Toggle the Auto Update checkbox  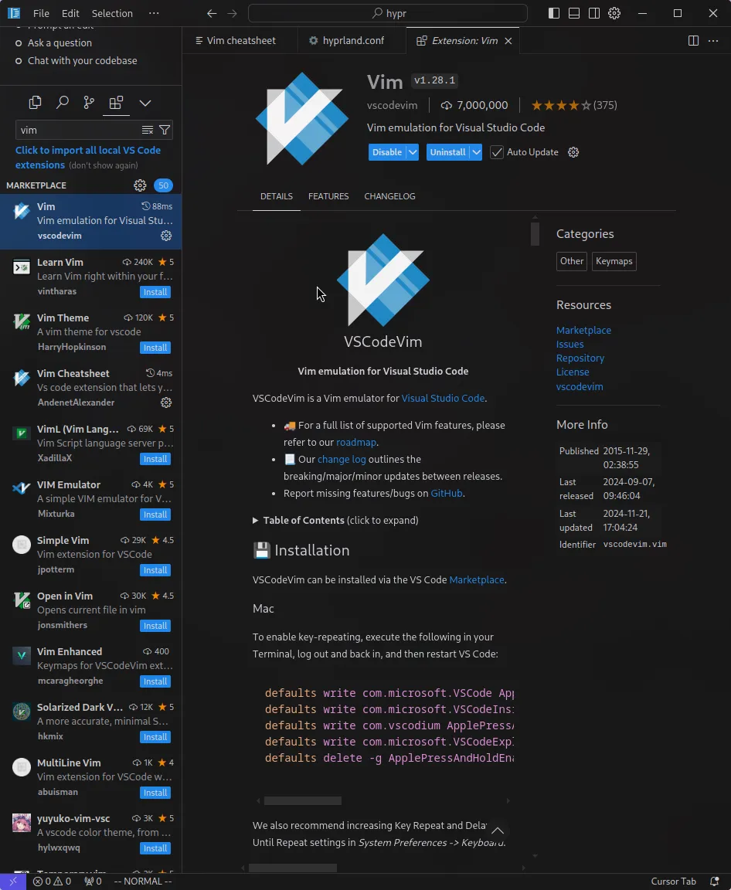[x=497, y=152]
